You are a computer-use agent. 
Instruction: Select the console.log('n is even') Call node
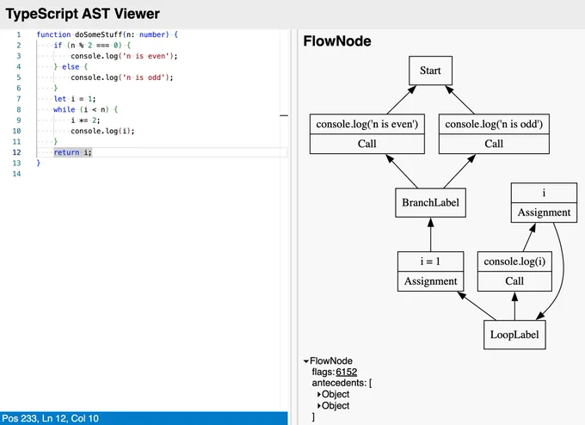pos(367,134)
